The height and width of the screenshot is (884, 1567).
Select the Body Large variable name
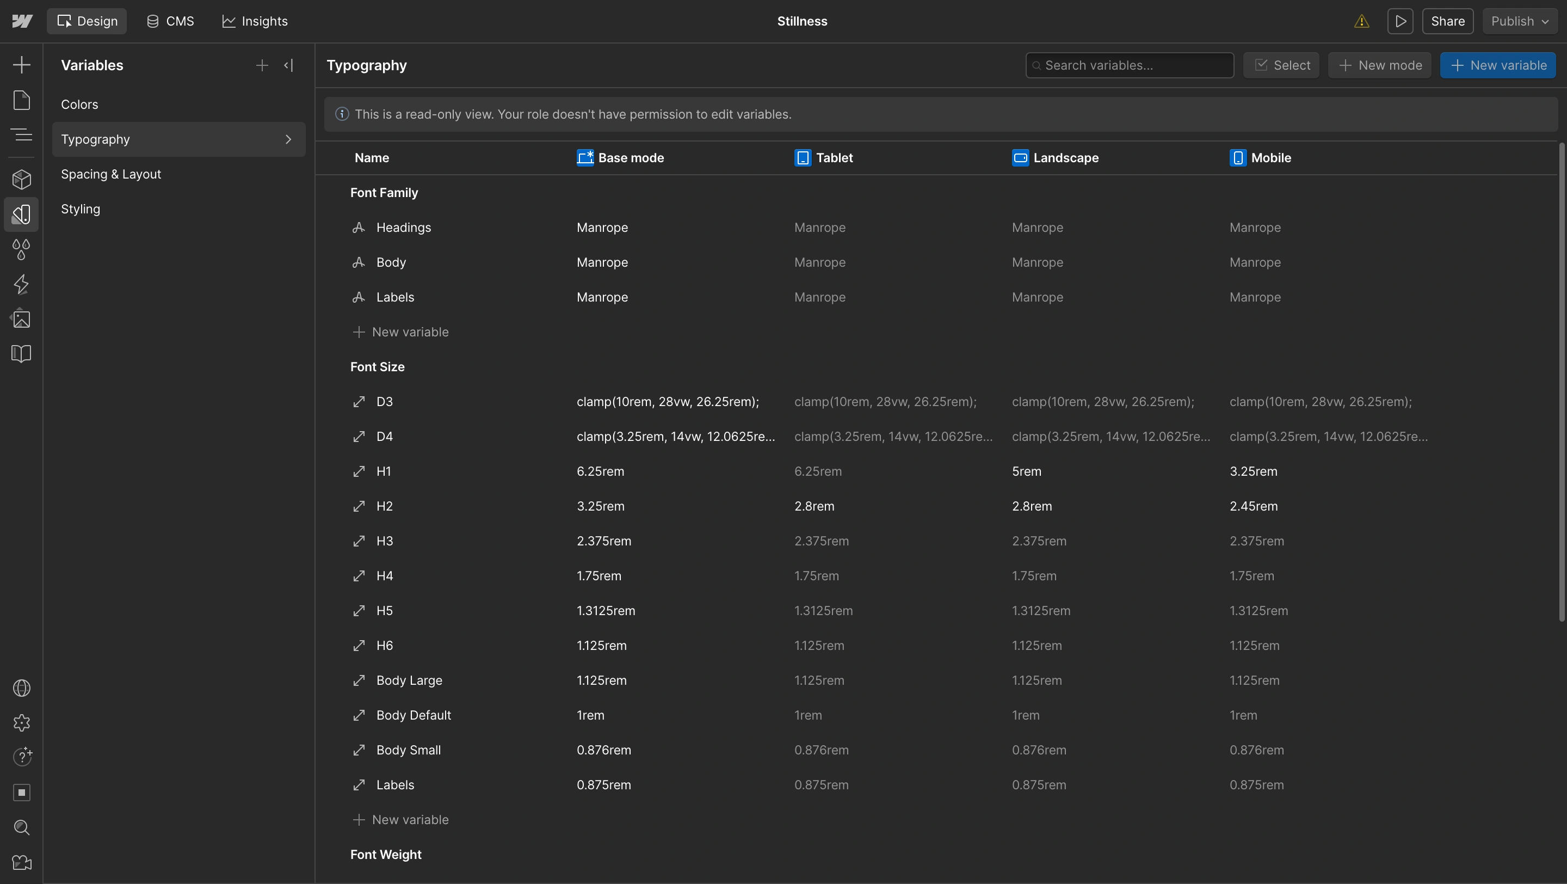[409, 681]
